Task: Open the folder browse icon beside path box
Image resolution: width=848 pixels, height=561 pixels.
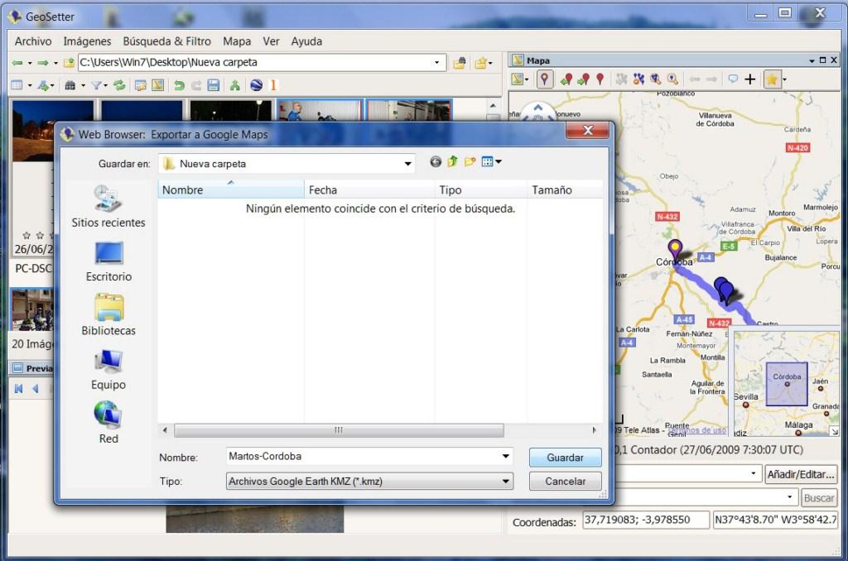Action: pos(460,63)
